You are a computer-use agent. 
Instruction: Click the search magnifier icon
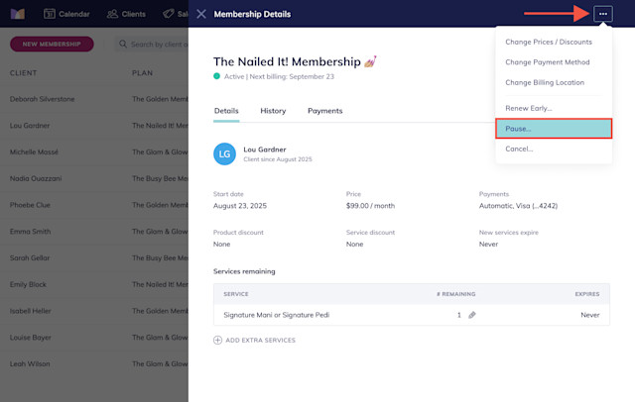[x=123, y=44]
